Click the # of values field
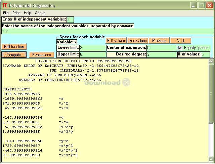Screen dimensions: 215x164 tap(205, 54)
